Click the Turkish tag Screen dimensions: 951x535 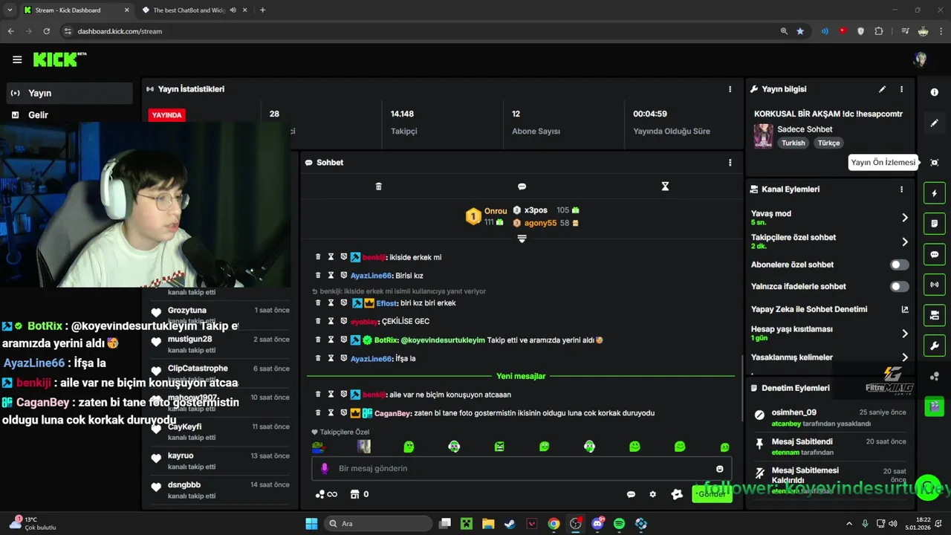pos(793,143)
